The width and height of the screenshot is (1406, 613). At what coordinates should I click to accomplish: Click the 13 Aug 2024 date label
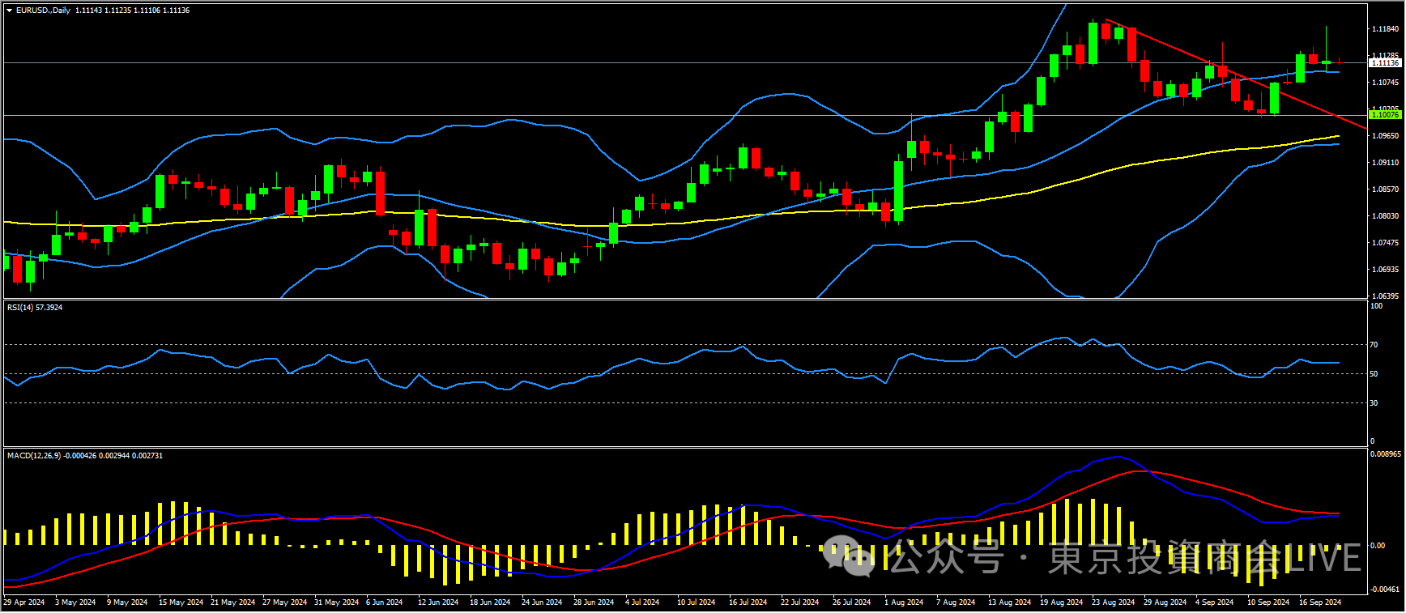(1009, 602)
